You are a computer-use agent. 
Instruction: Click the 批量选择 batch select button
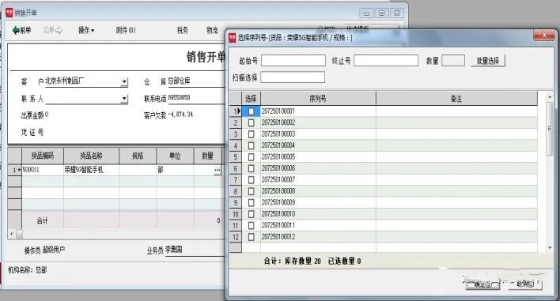[x=488, y=61]
